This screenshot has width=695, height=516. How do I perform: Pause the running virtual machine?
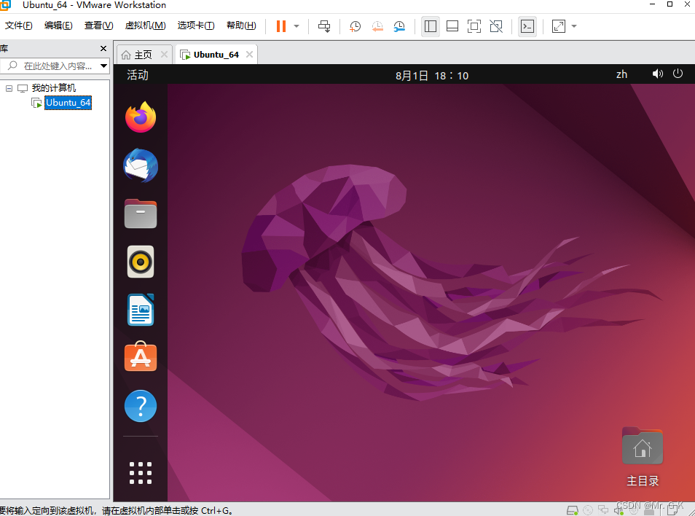[281, 26]
